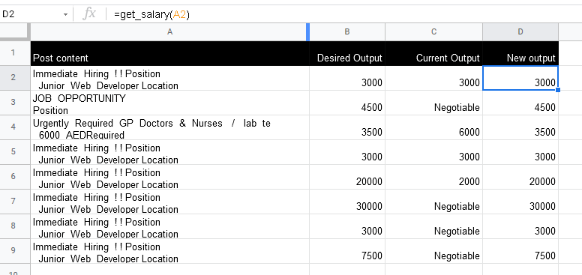This screenshot has width=582, height=275.
Task: Click New output cell with 7500
Action: point(520,251)
